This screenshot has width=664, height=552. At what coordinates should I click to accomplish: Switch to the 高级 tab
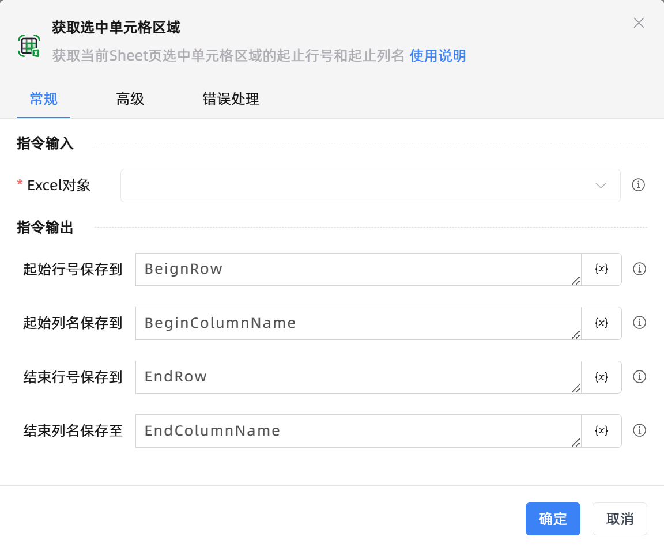(130, 99)
